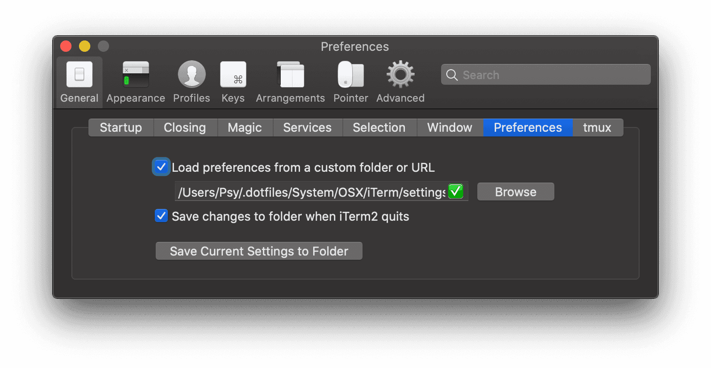
Task: Click the Browse button
Action: click(x=515, y=191)
